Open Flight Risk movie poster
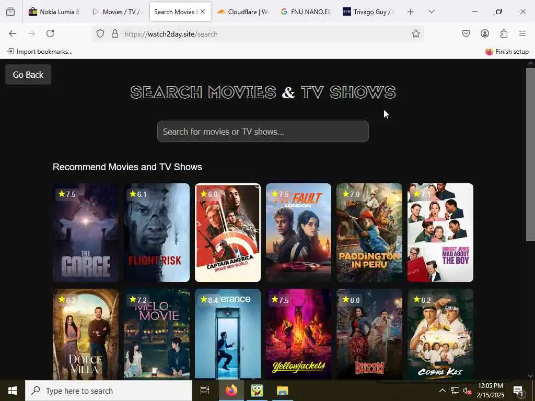Screen dimensions: 535x401 pos(157,232)
